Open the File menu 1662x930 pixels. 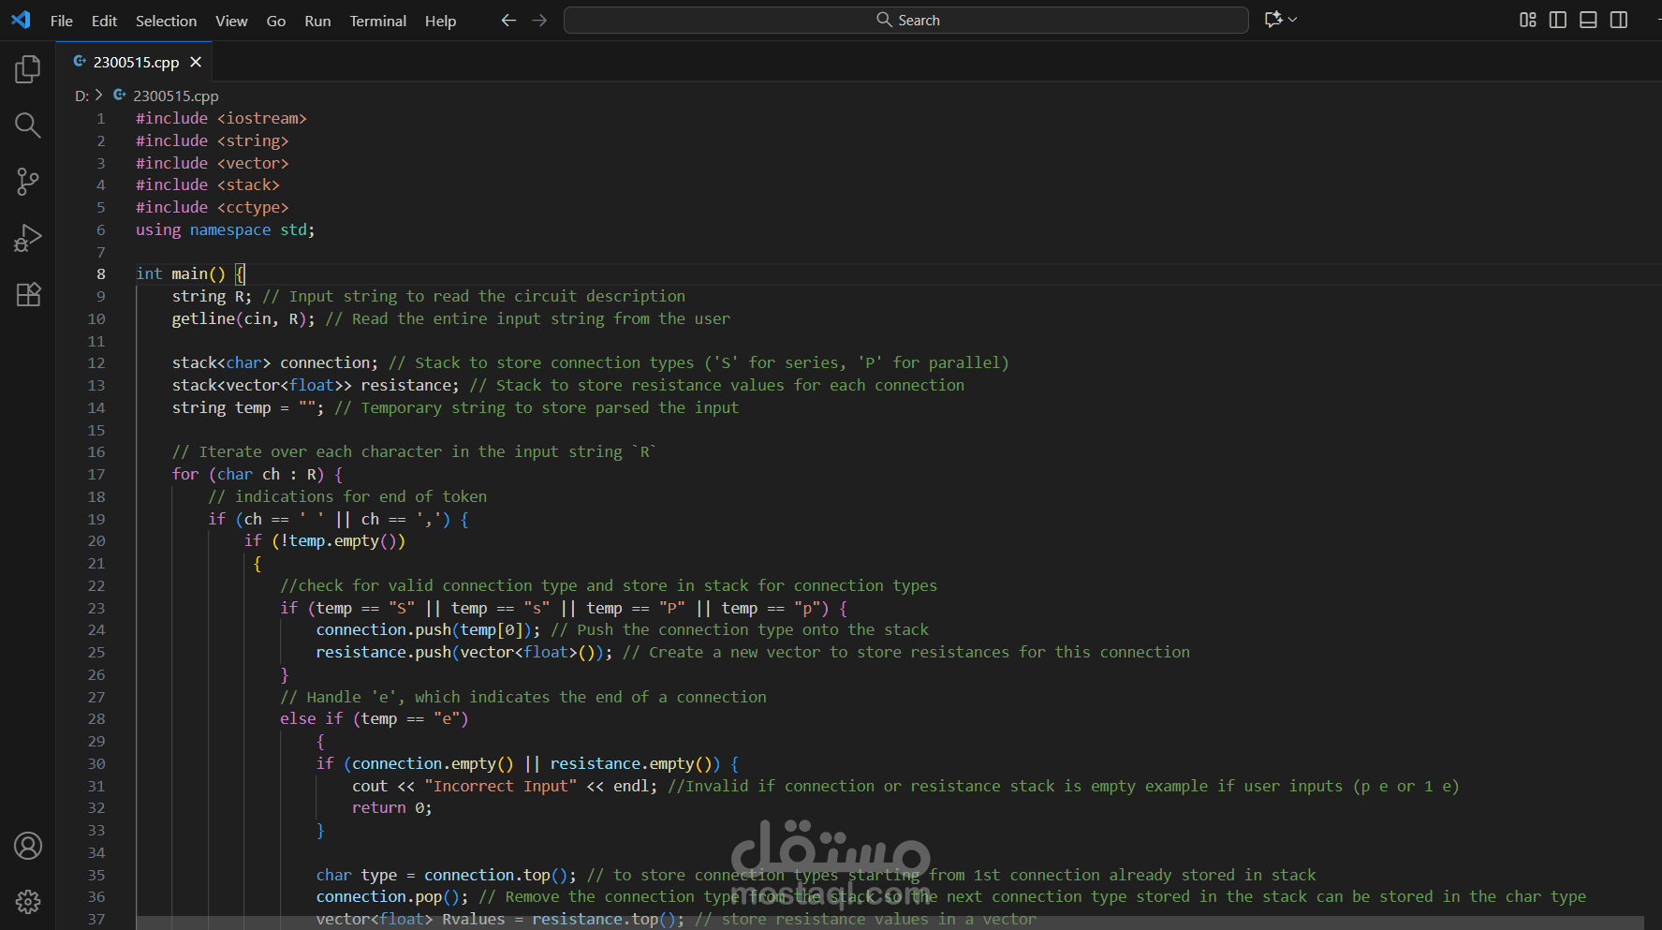62,21
